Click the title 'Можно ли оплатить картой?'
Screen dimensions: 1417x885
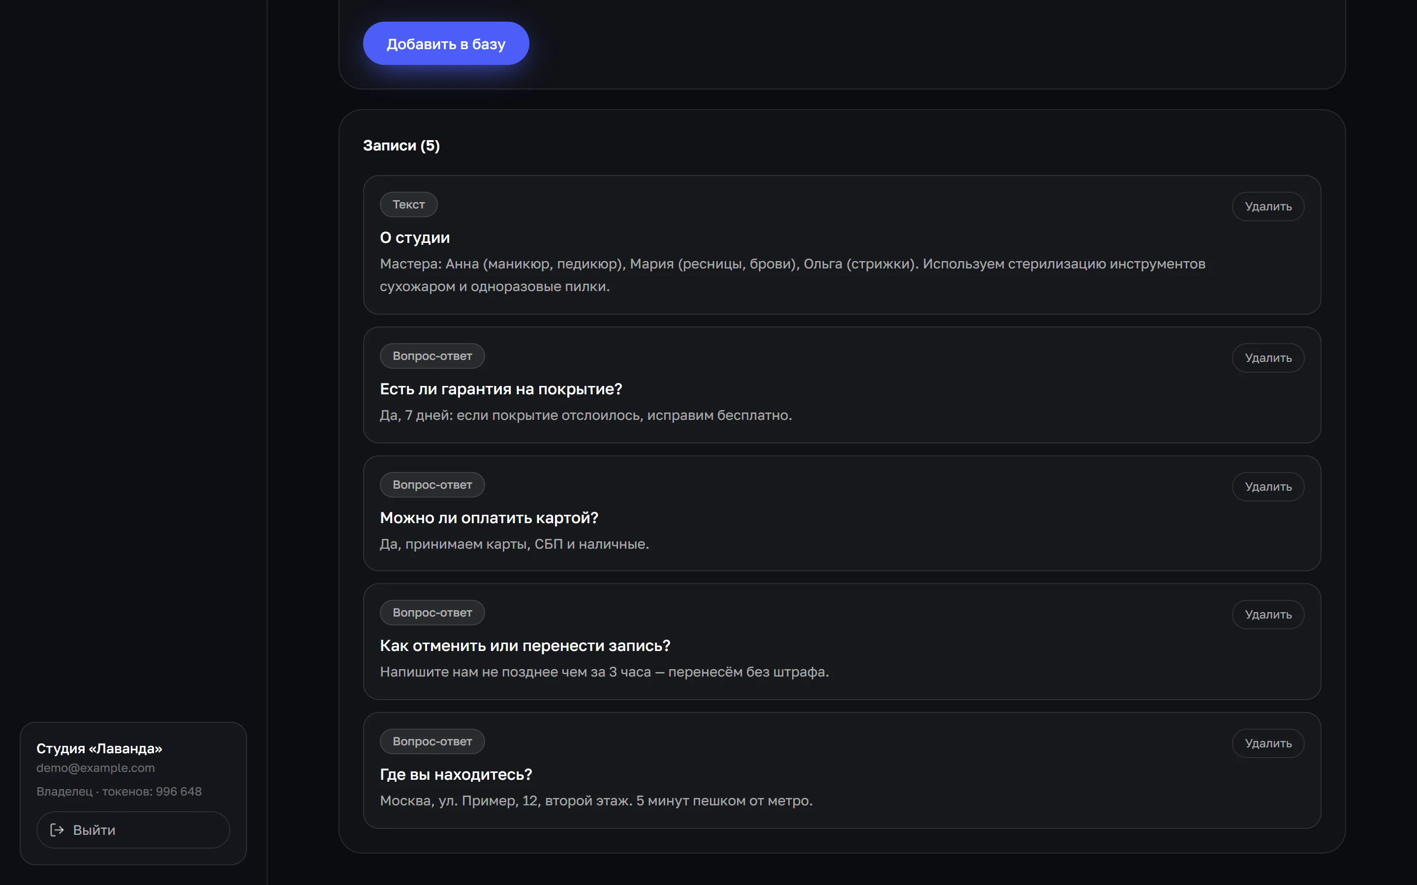pyautogui.click(x=489, y=517)
